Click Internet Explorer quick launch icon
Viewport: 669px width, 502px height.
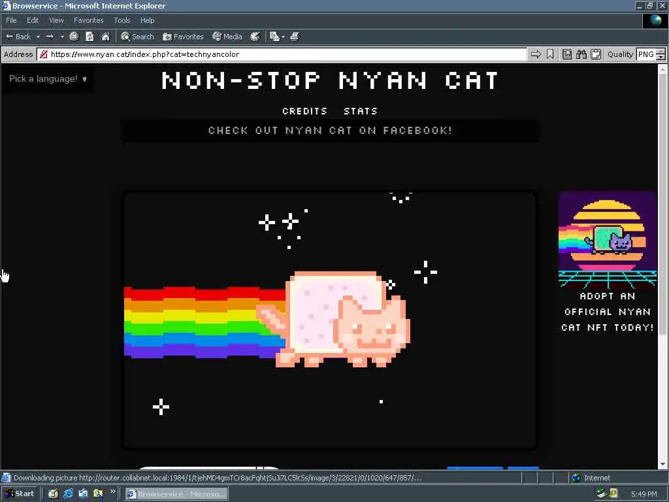coord(68,494)
